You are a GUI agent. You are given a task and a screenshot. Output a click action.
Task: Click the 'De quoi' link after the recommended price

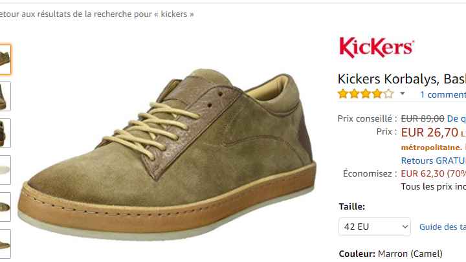click(x=456, y=119)
